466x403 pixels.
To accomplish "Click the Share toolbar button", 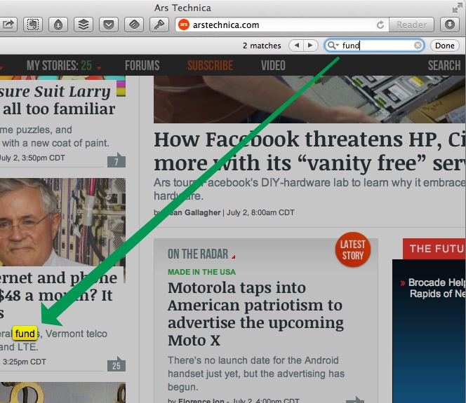I will (8, 25).
